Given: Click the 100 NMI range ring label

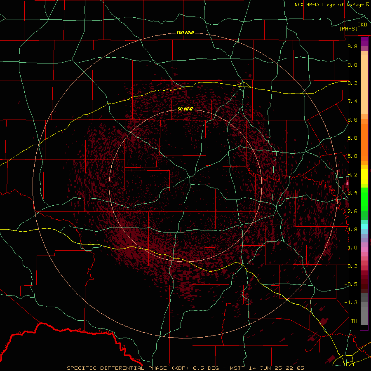Looking at the screenshot, I should pos(185,33).
